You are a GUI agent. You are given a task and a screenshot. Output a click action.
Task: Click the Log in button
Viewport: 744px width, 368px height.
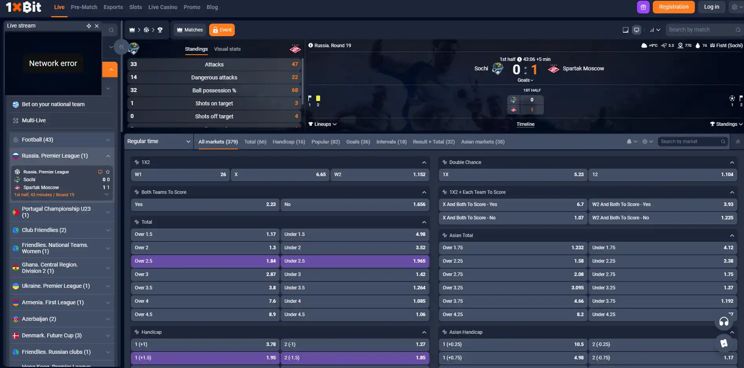(711, 7)
